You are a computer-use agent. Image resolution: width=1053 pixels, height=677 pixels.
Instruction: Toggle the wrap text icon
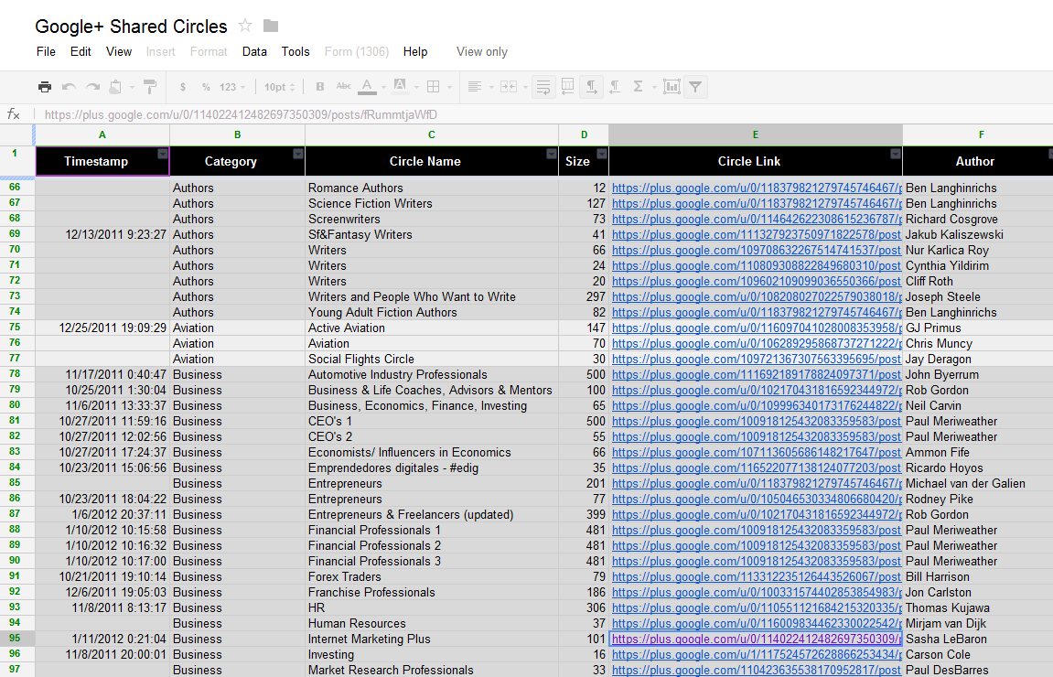[543, 87]
